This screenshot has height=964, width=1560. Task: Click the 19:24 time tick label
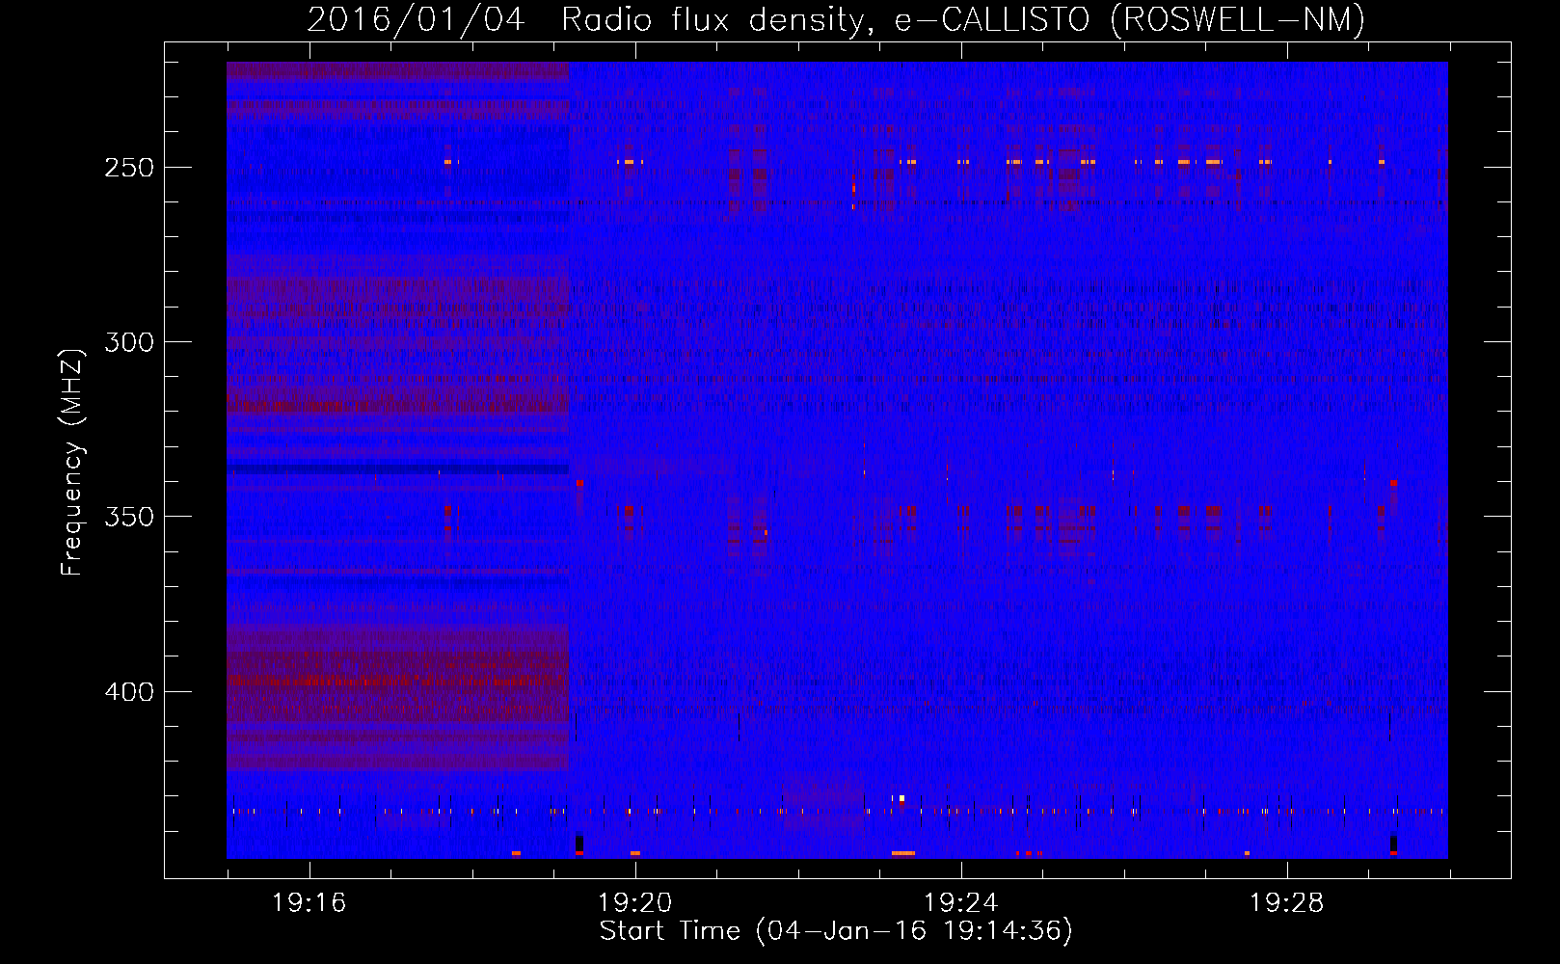coord(960,903)
